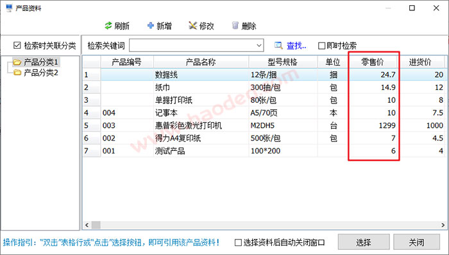Click the 新增 toolbar label
Screen dimensions: 449x255
(x=164, y=26)
